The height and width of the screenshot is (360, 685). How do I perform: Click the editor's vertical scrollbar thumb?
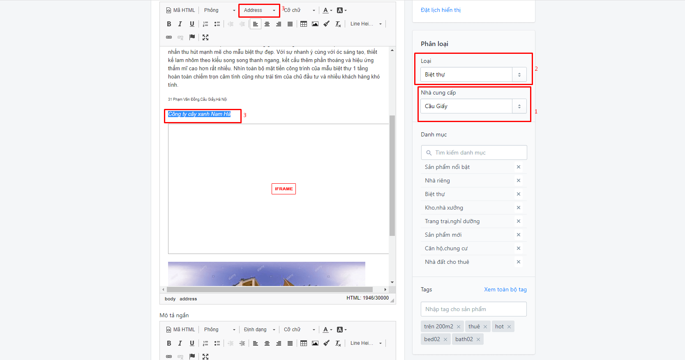click(392, 175)
